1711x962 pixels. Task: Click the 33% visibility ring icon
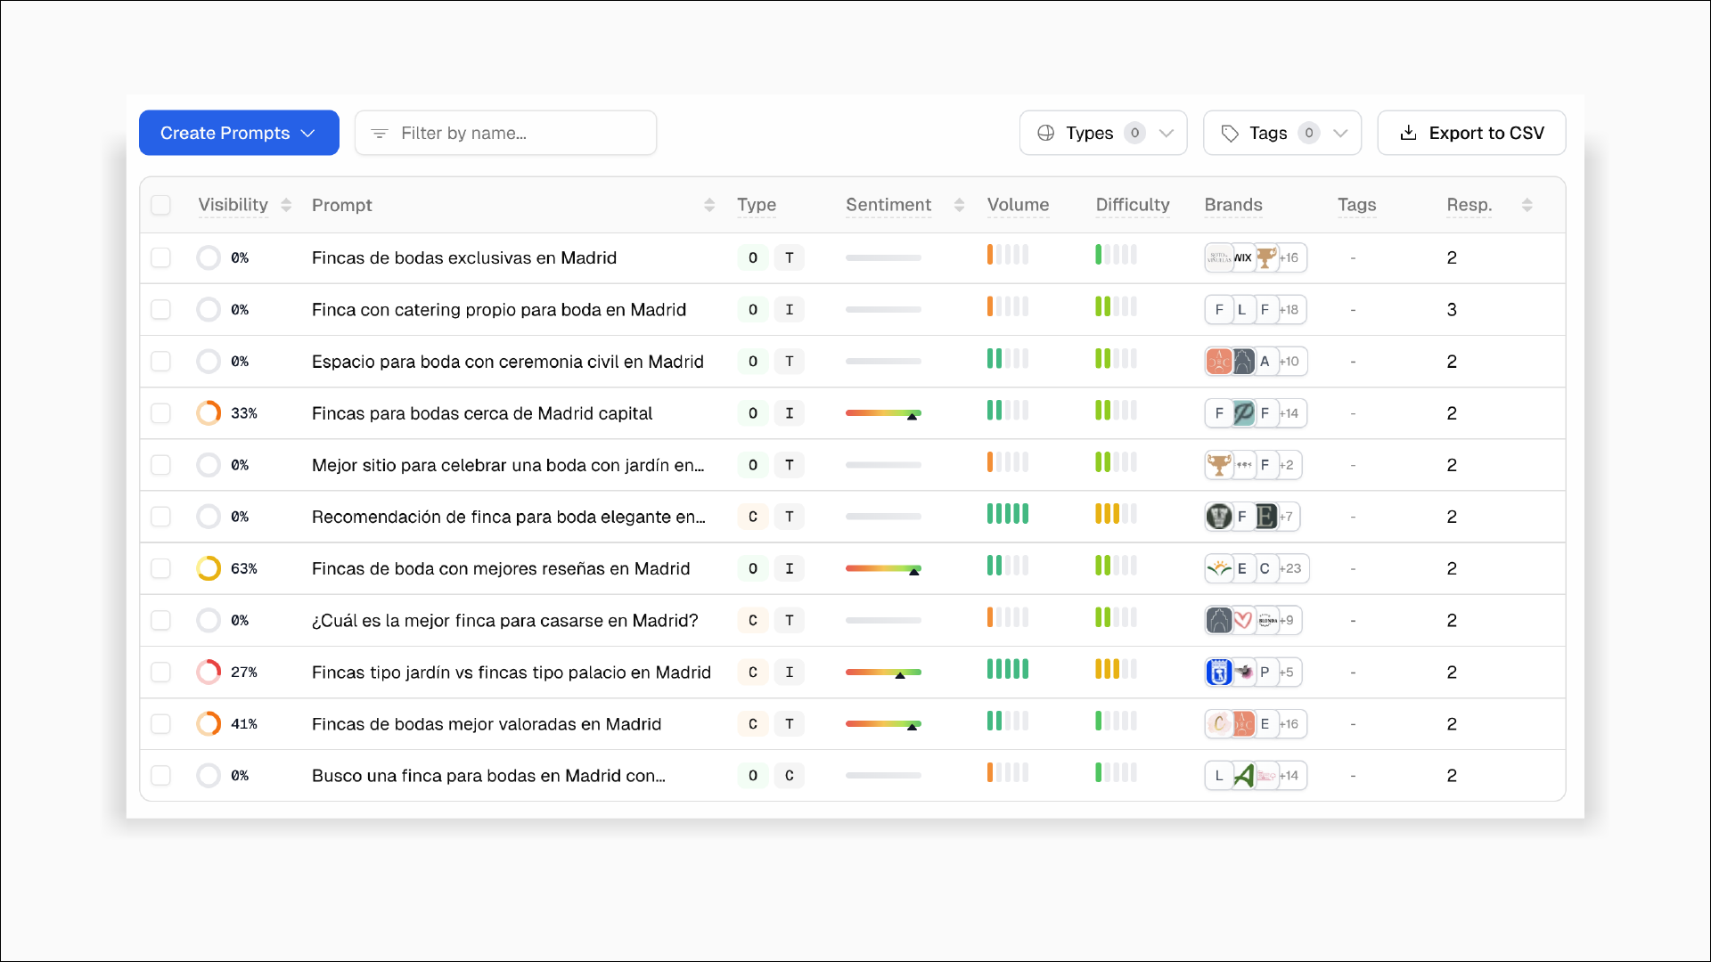tap(209, 413)
